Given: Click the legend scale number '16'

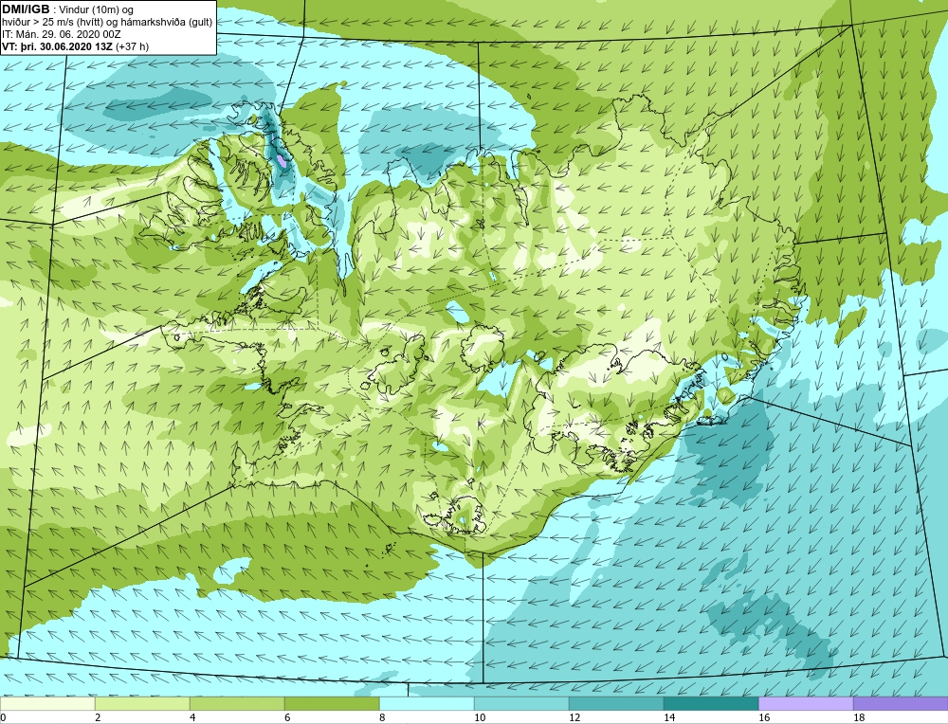Looking at the screenshot, I should pyautogui.click(x=764, y=717).
